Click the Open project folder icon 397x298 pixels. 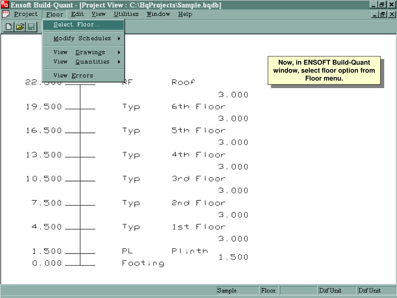tap(20, 27)
